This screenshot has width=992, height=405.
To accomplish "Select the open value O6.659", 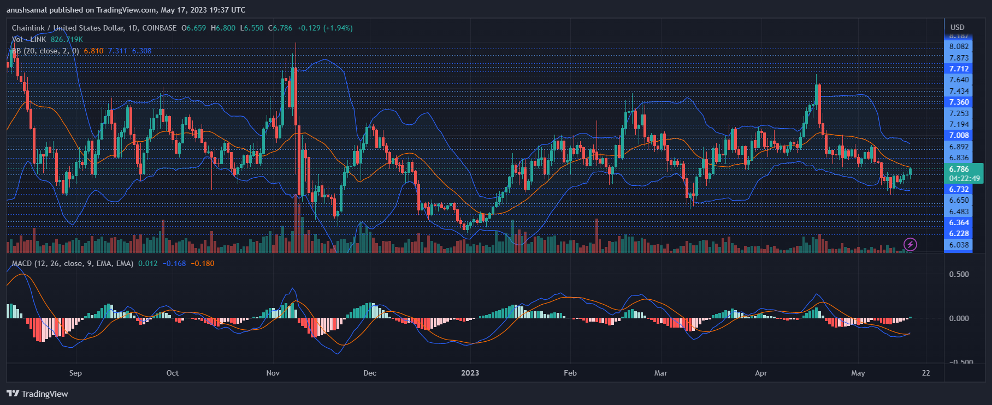I will coord(194,28).
